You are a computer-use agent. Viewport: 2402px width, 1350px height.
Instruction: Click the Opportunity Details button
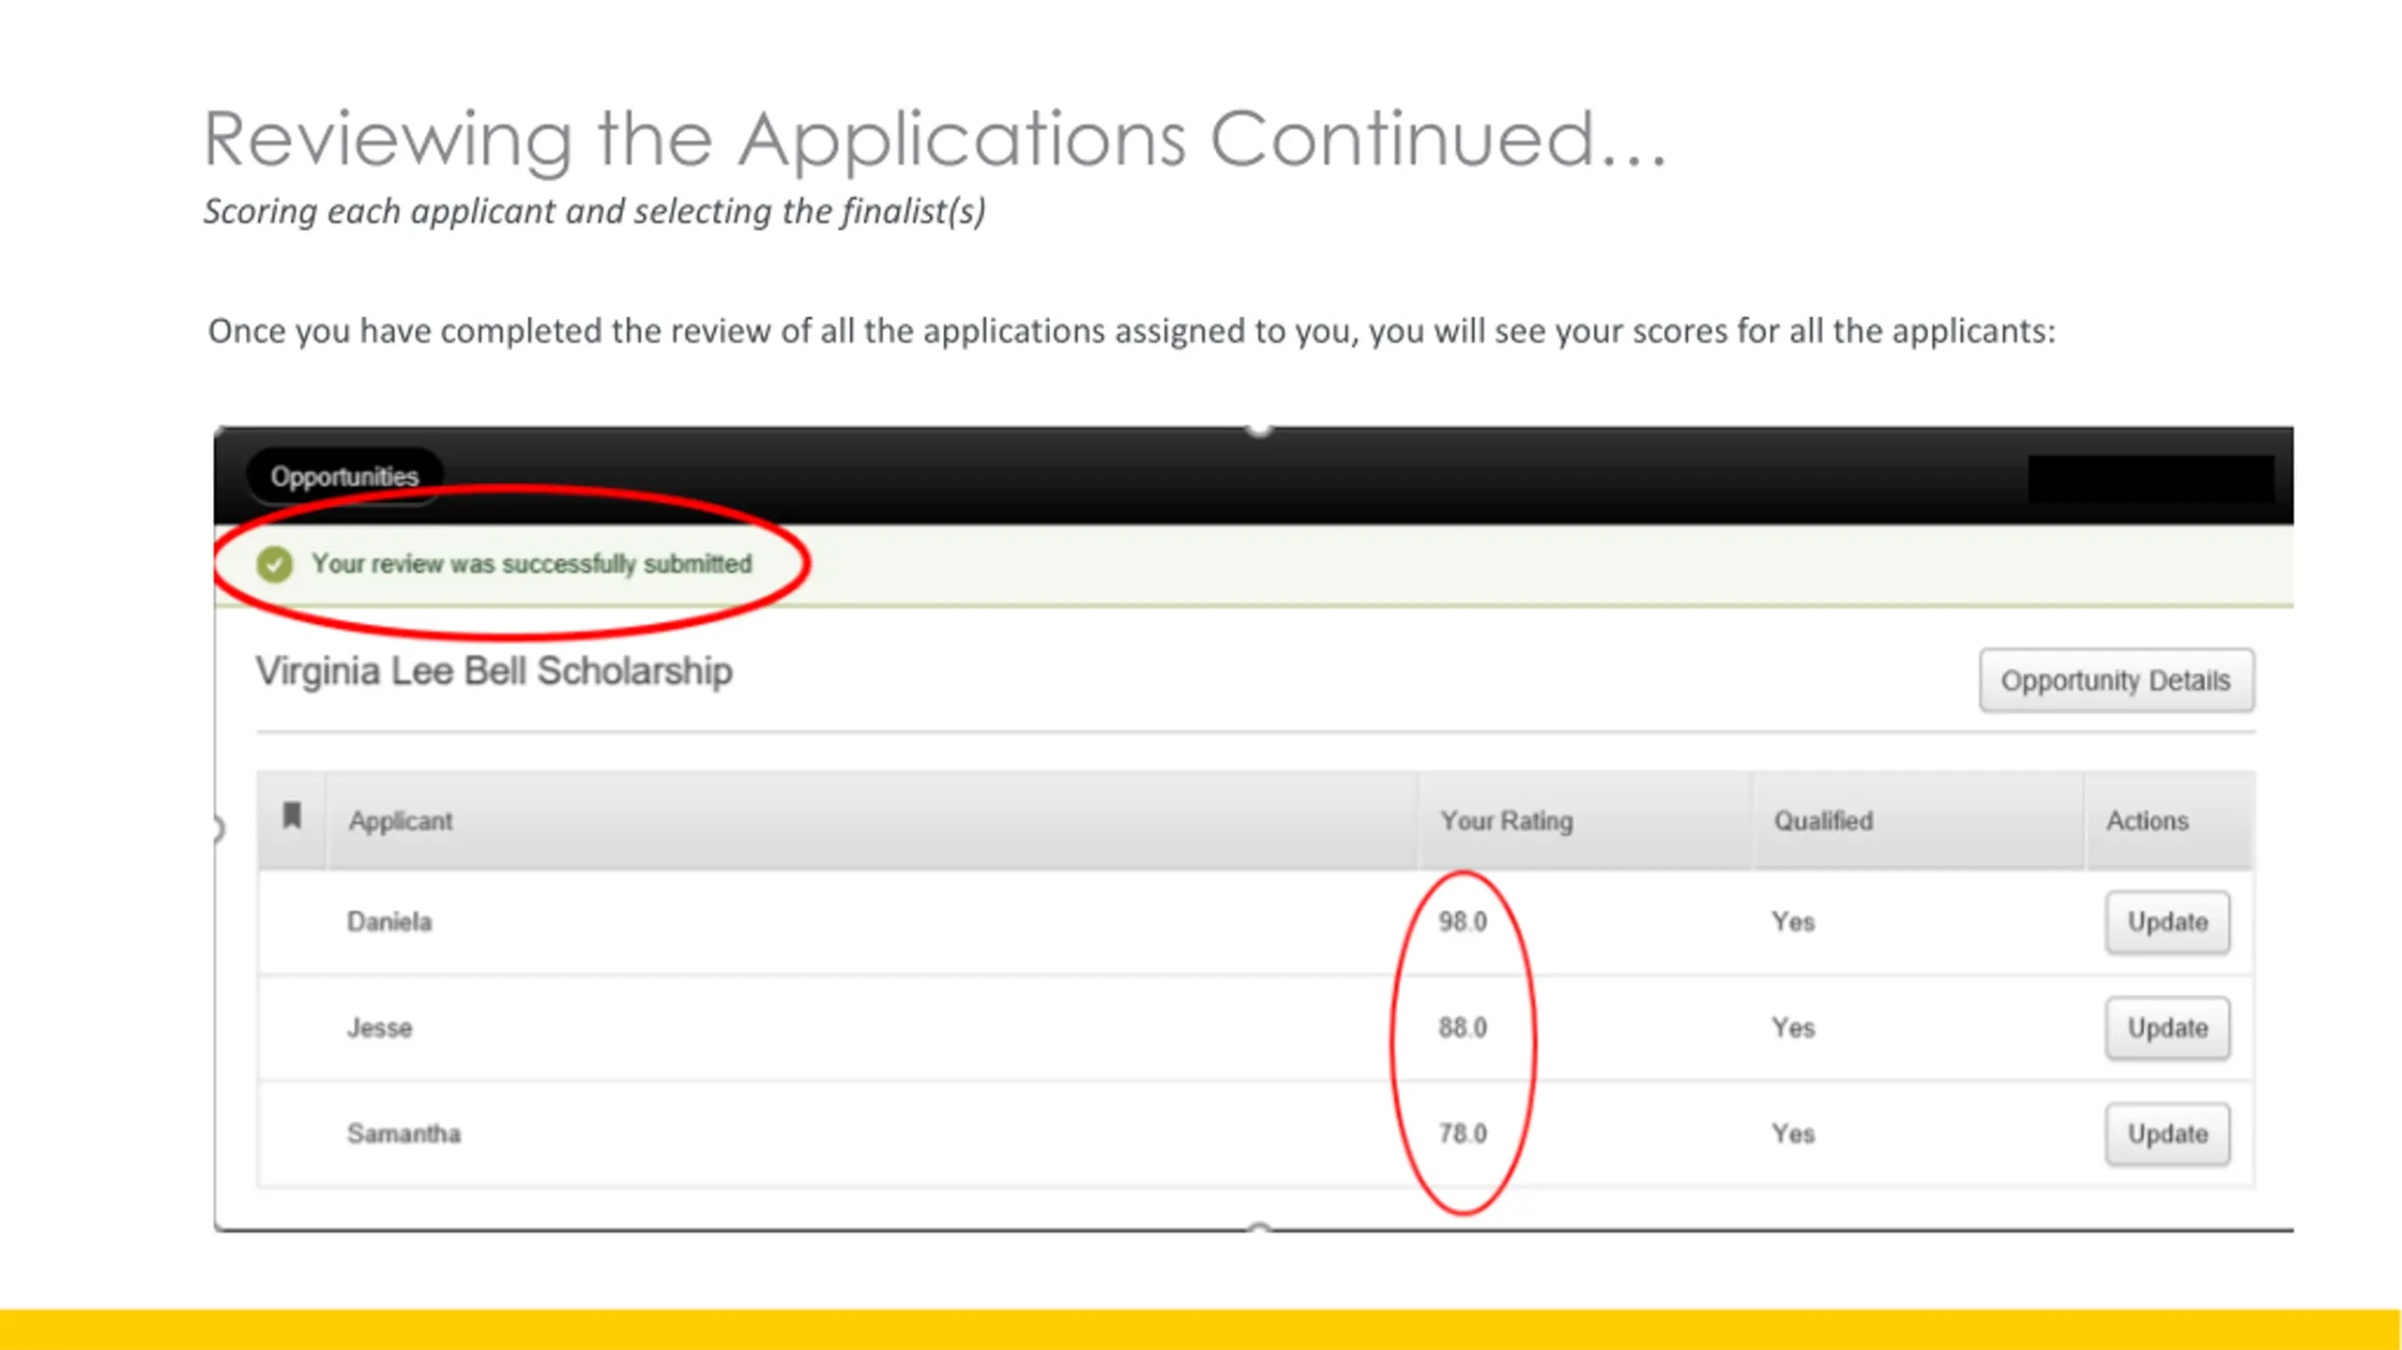pos(2116,680)
